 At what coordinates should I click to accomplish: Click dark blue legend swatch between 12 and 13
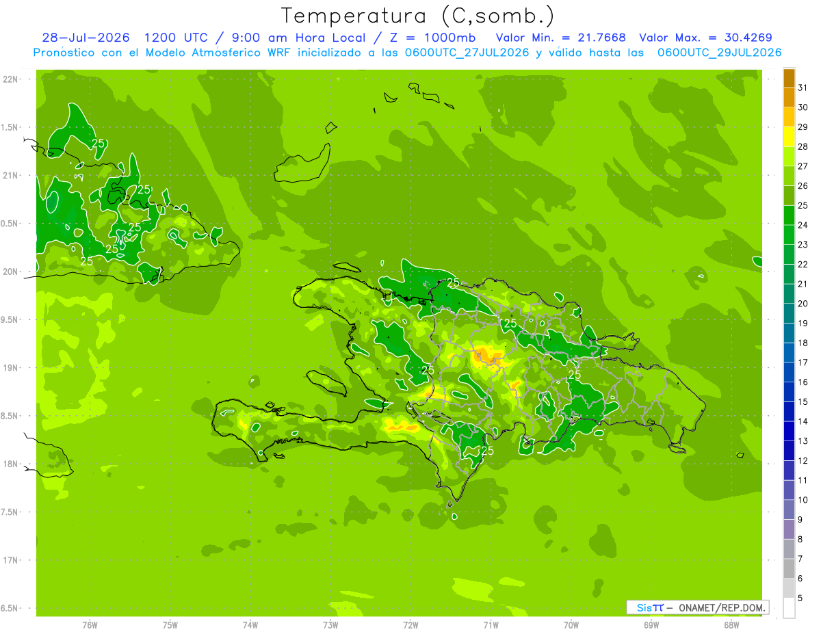789,451
